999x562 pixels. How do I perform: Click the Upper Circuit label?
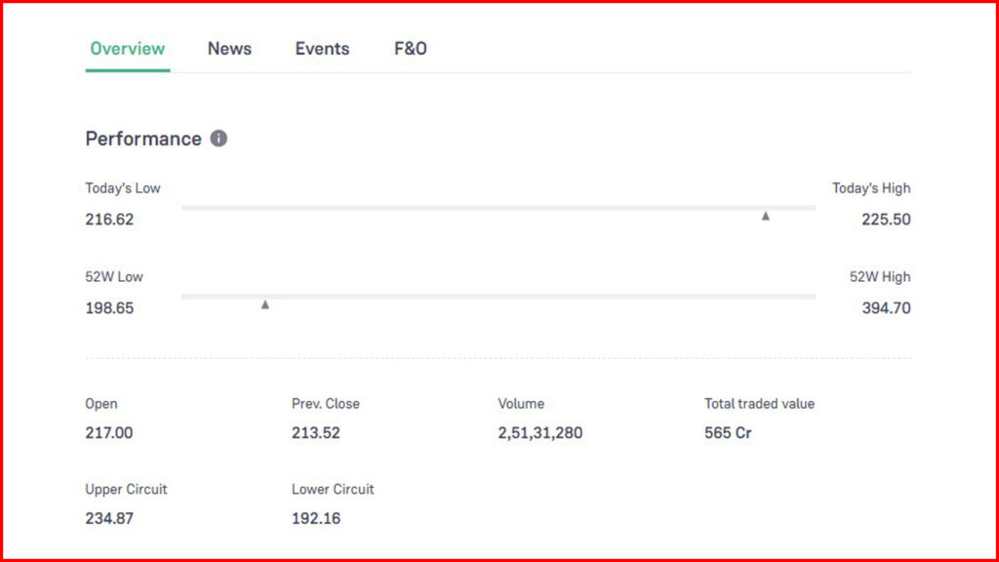tap(126, 489)
